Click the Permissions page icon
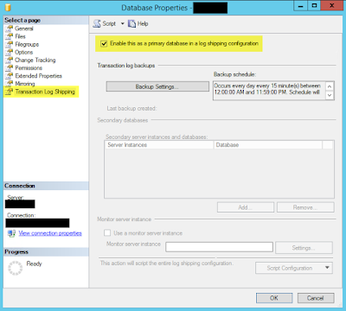The width and height of the screenshot is (346, 311). [x=10, y=68]
